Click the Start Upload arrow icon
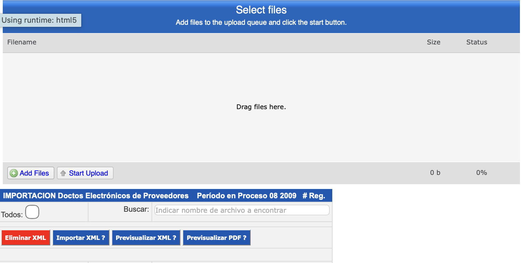 click(63, 173)
